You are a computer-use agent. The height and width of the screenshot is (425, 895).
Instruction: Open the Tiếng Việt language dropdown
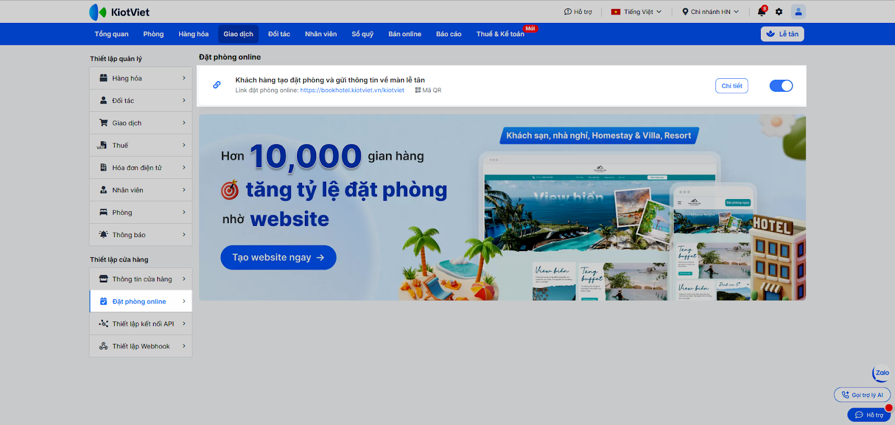(637, 12)
